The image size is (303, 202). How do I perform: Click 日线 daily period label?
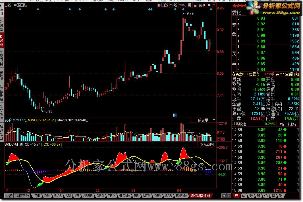click(8, 5)
